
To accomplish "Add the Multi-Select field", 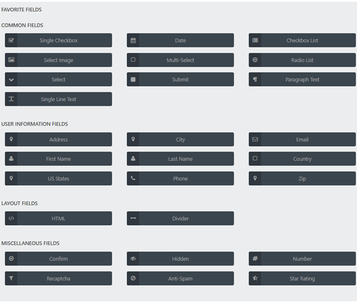I will coord(180,60).
